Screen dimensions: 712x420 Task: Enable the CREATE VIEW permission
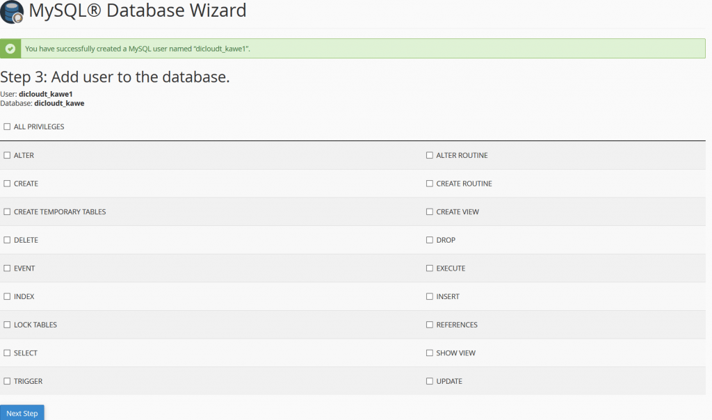[429, 211]
